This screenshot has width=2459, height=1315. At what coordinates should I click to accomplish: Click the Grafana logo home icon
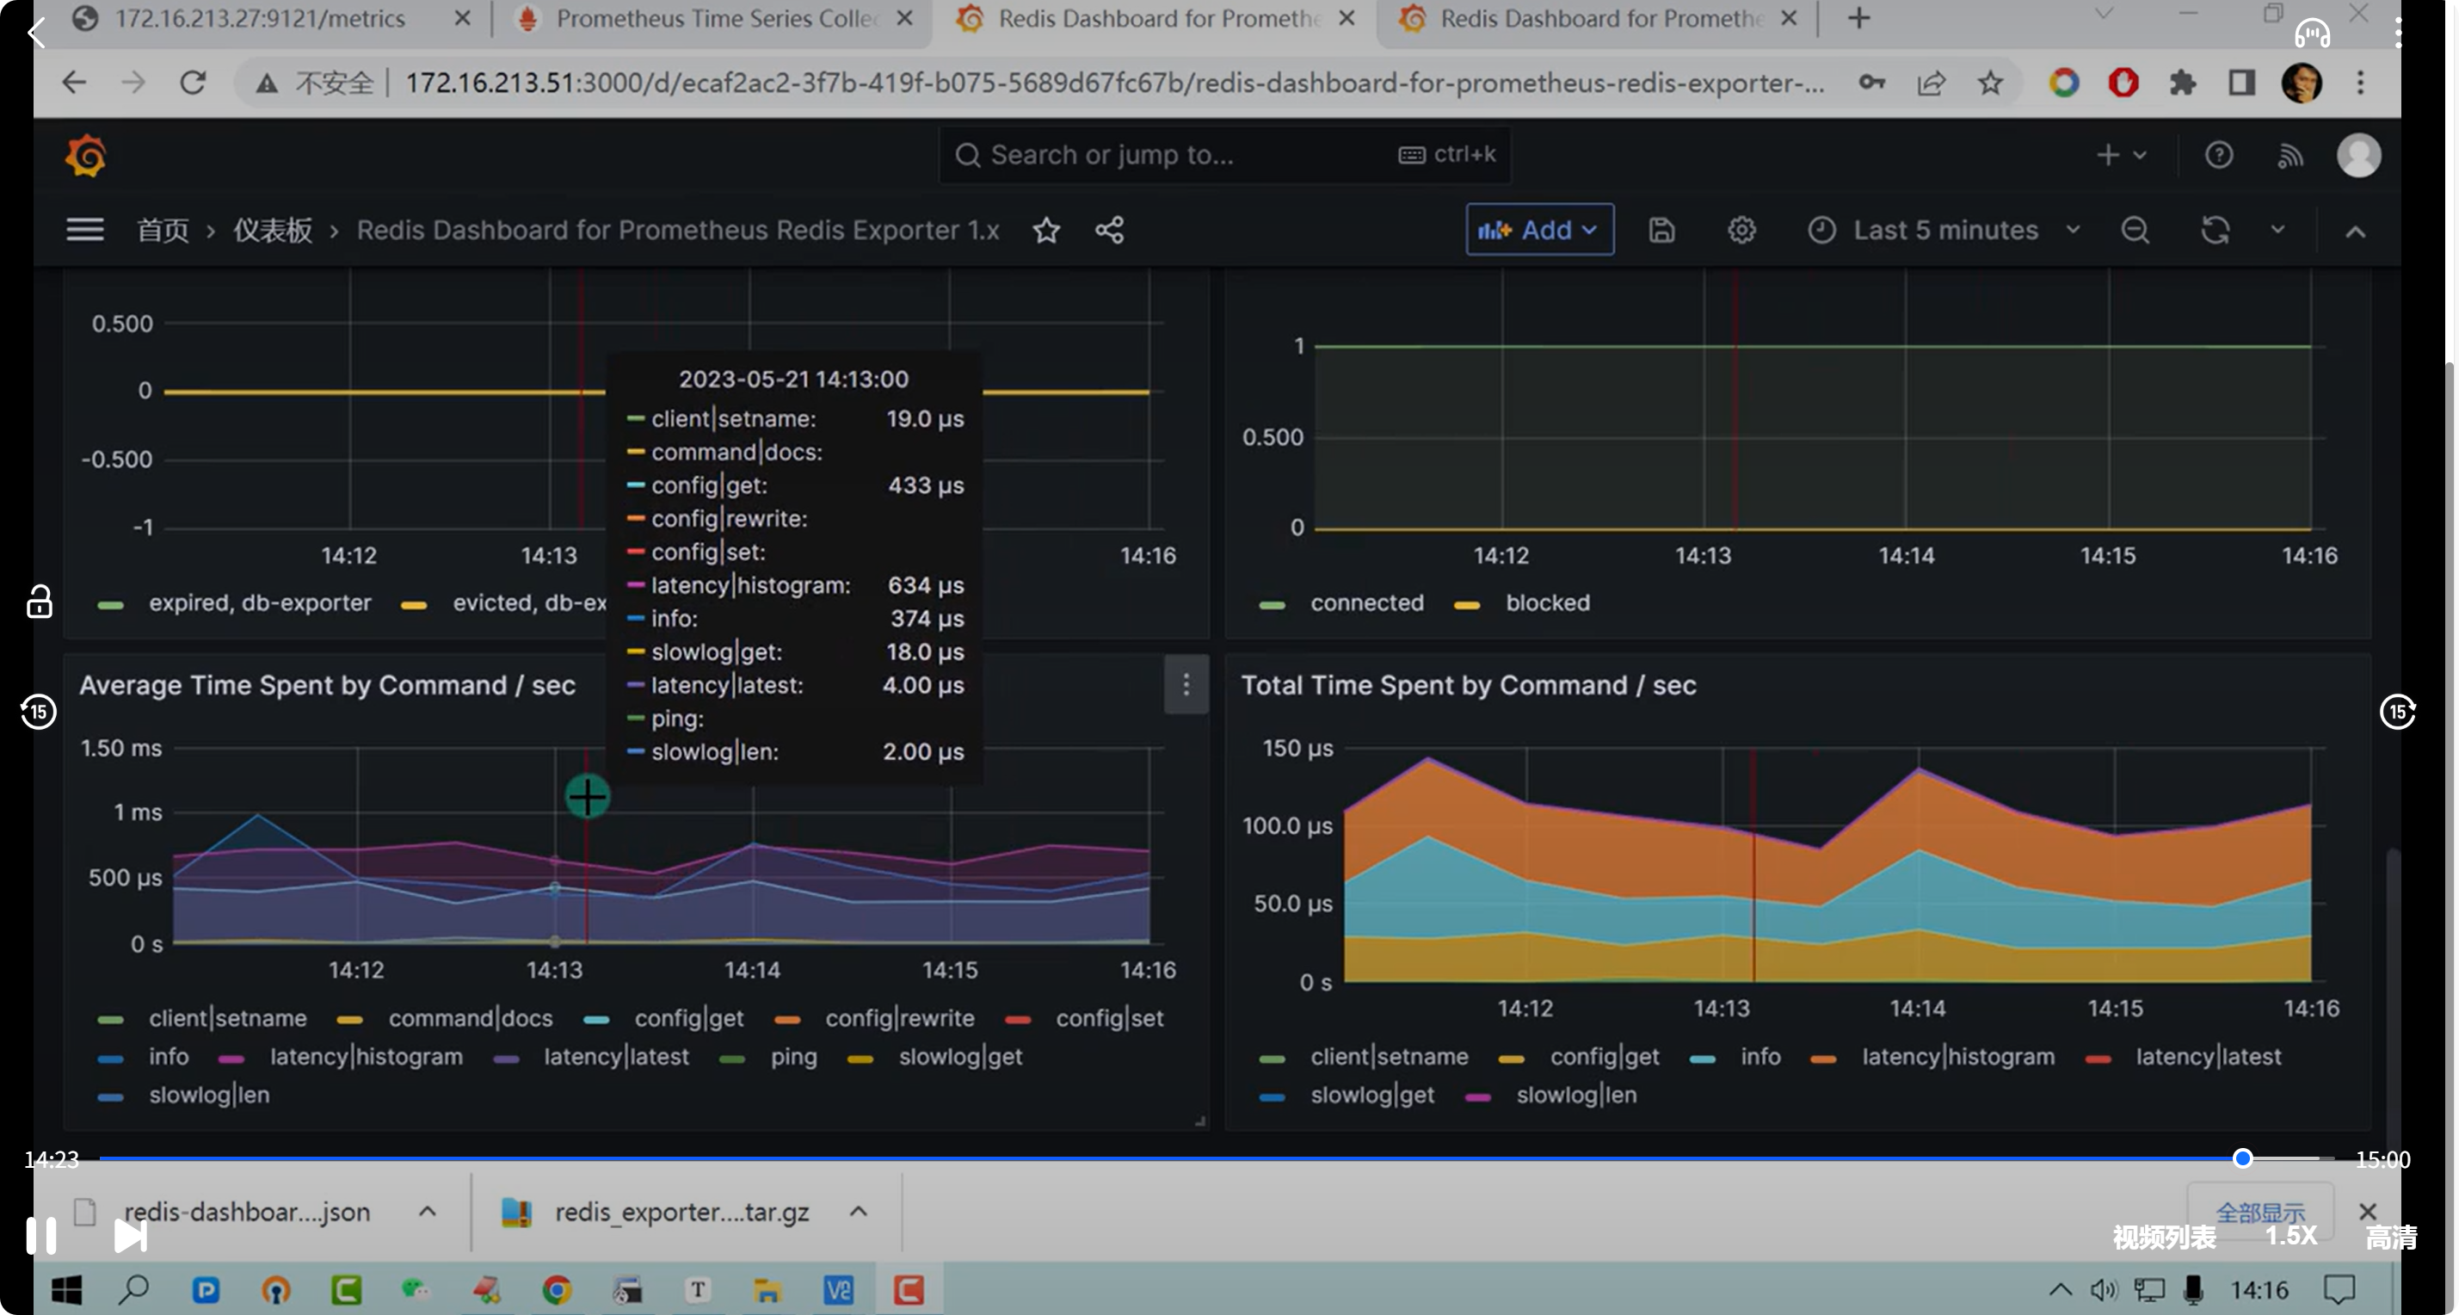click(x=85, y=156)
